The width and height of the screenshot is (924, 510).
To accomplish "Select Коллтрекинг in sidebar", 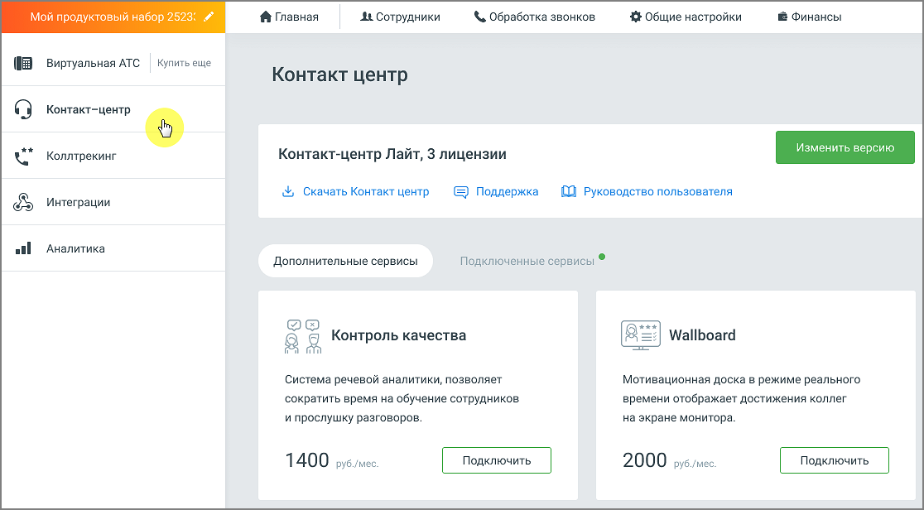I will pos(113,156).
